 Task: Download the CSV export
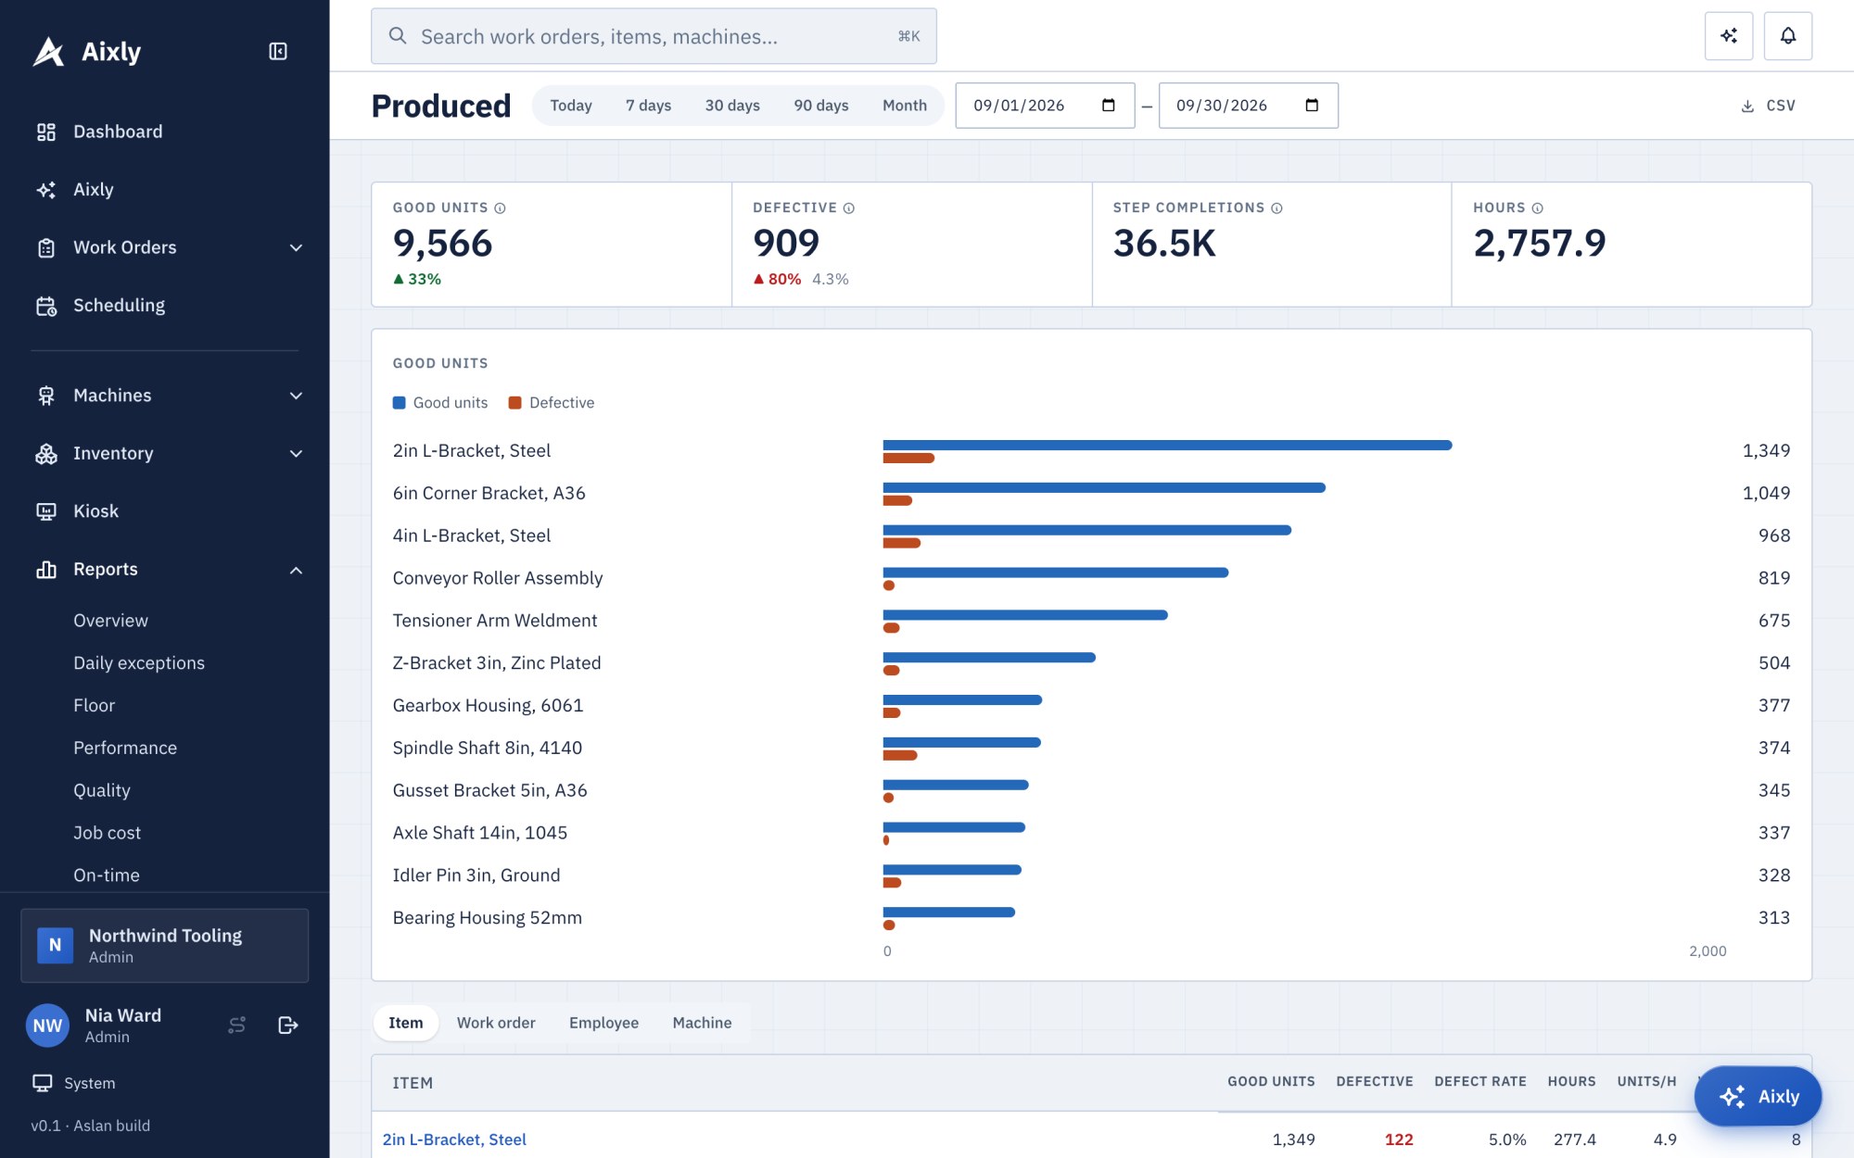1768,106
